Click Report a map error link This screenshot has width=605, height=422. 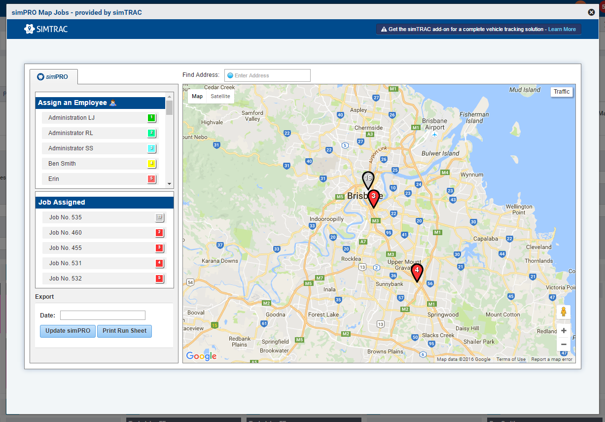552,359
